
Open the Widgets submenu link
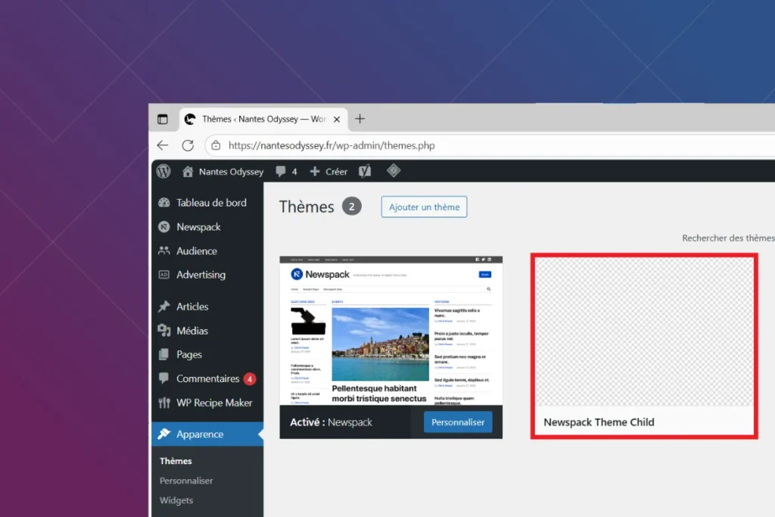176,500
